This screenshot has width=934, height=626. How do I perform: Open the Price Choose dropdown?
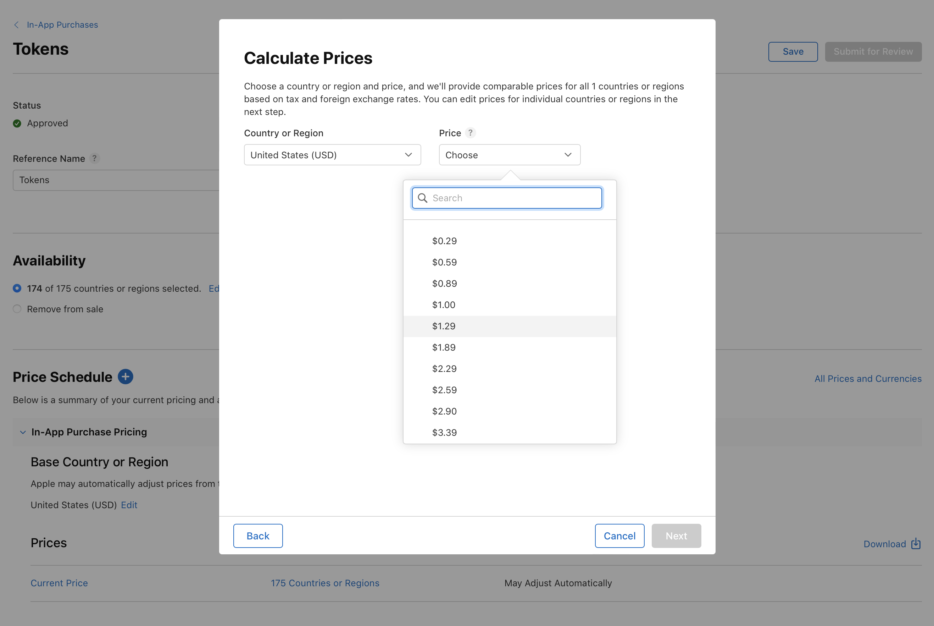509,155
